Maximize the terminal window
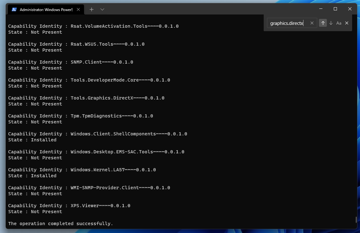 coord(335,9)
